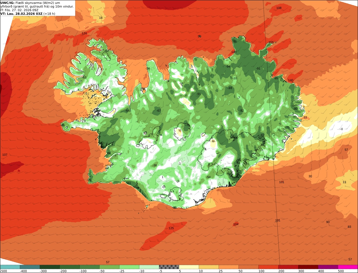This screenshot has height=273, width=358.
Task: Click the '(+18 h)' forecast offset text
Action: [x=49, y=14]
